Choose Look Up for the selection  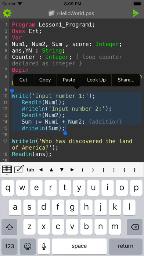pyautogui.click(x=96, y=80)
